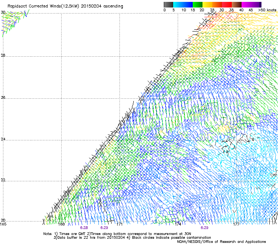Image resolution: width=278 pixels, height=244 pixels.
Task: Click the longitude axis label '177'
Action: click(x=236, y=224)
